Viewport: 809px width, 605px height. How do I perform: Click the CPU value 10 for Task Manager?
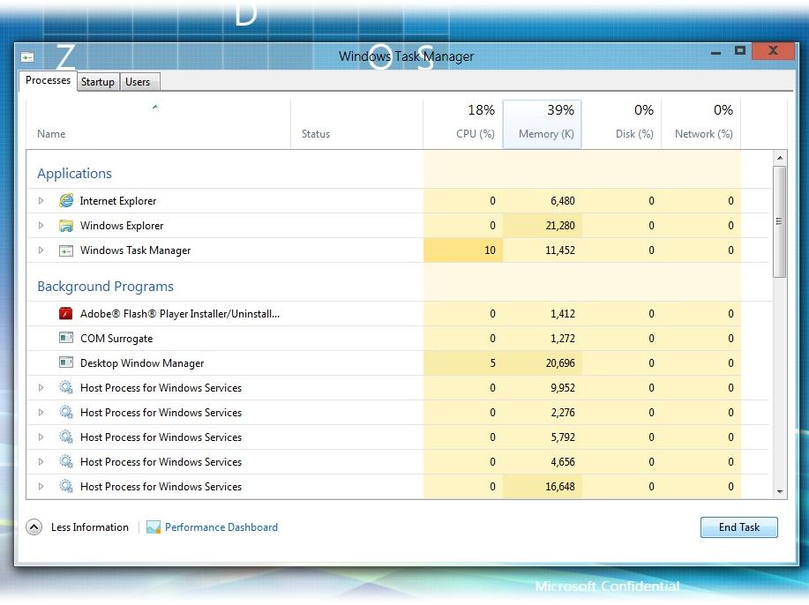pos(490,250)
